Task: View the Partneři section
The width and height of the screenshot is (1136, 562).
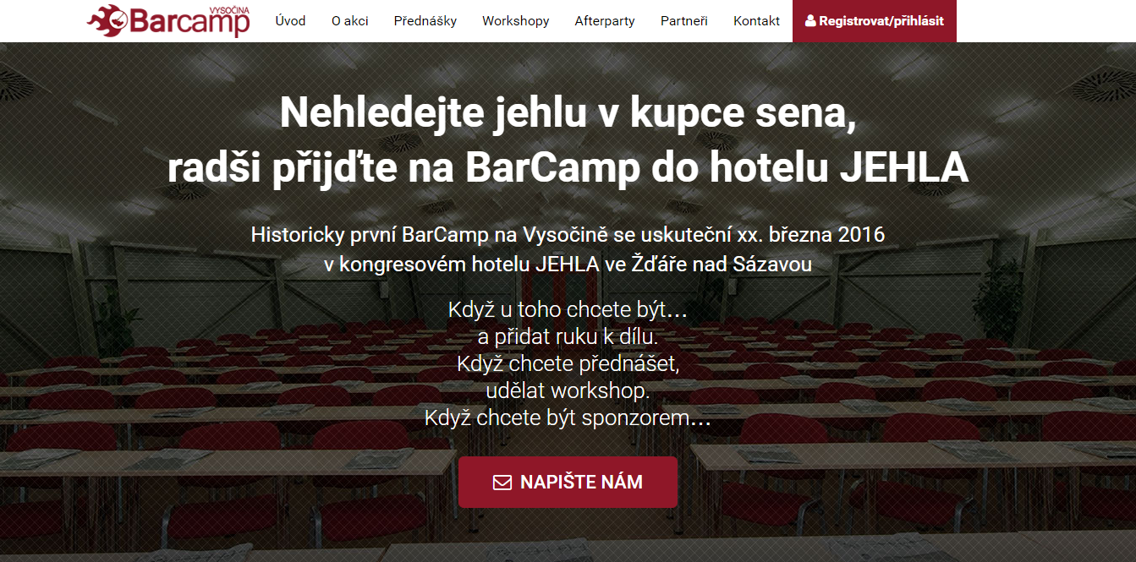Action: pos(684,21)
